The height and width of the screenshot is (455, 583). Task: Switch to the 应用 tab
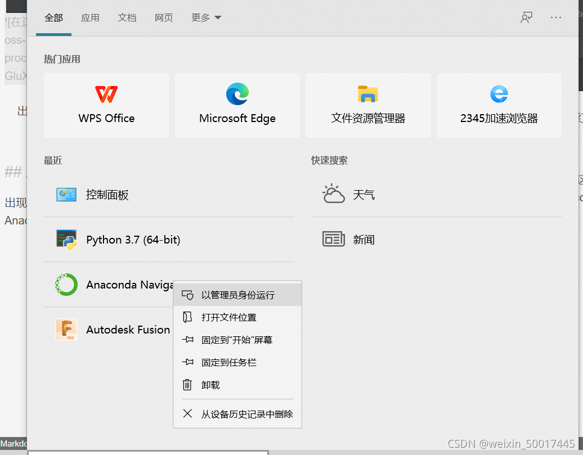90,18
